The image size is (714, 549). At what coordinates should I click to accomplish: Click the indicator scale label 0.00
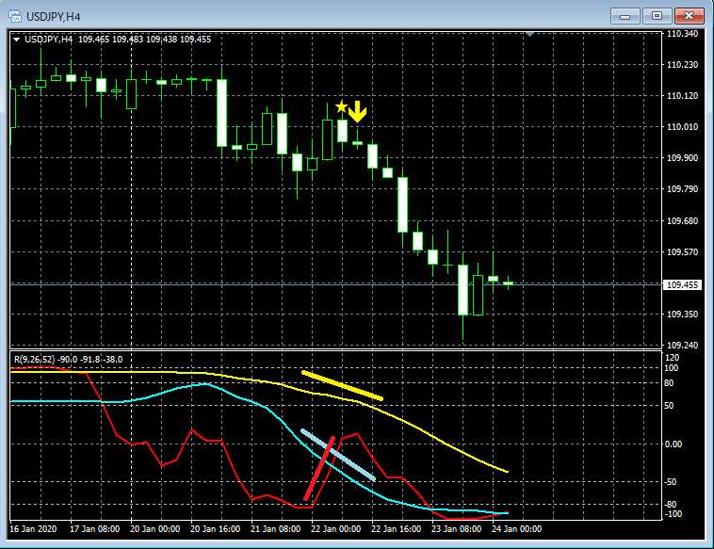click(x=673, y=444)
